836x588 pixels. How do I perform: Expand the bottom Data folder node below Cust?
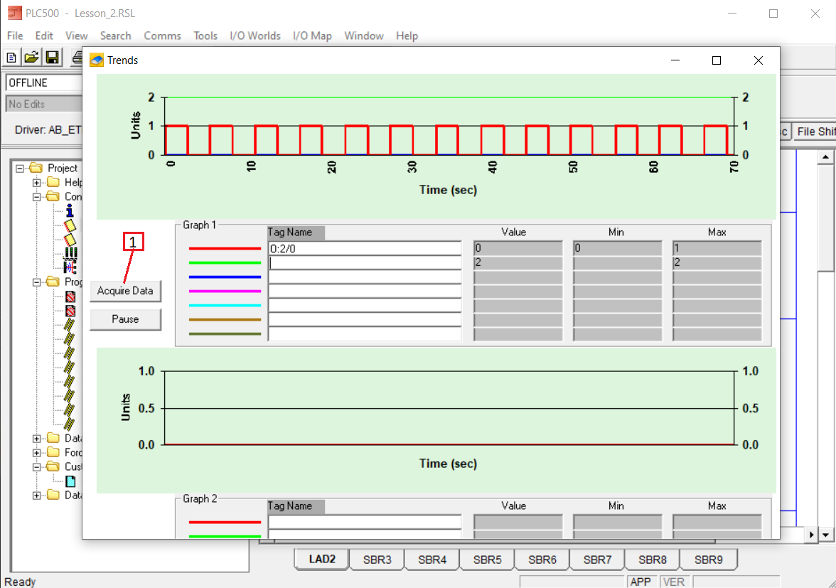point(36,496)
